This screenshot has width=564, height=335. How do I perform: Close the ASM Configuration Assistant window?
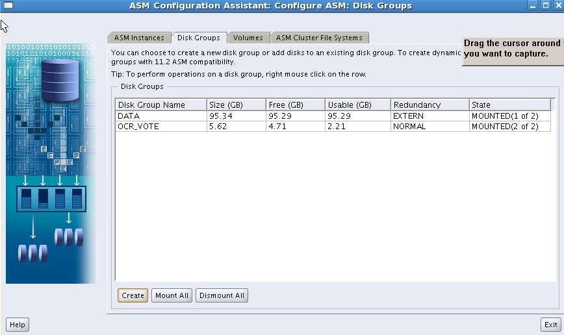click(558, 5)
